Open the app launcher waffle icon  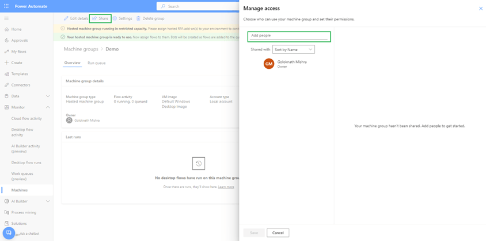click(x=6, y=6)
